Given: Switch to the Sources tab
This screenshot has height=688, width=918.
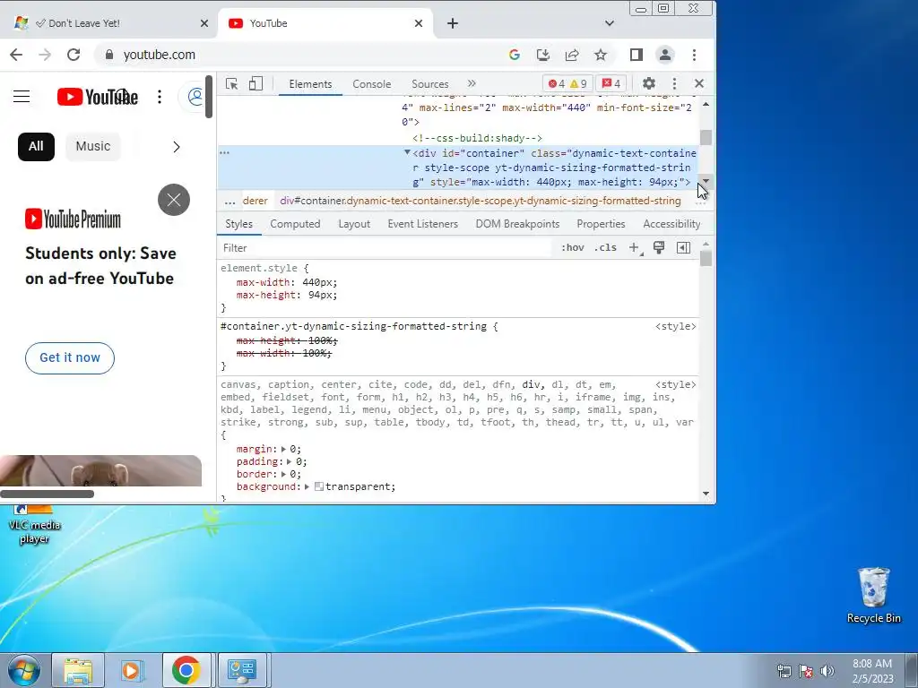Looking at the screenshot, I should 429,84.
